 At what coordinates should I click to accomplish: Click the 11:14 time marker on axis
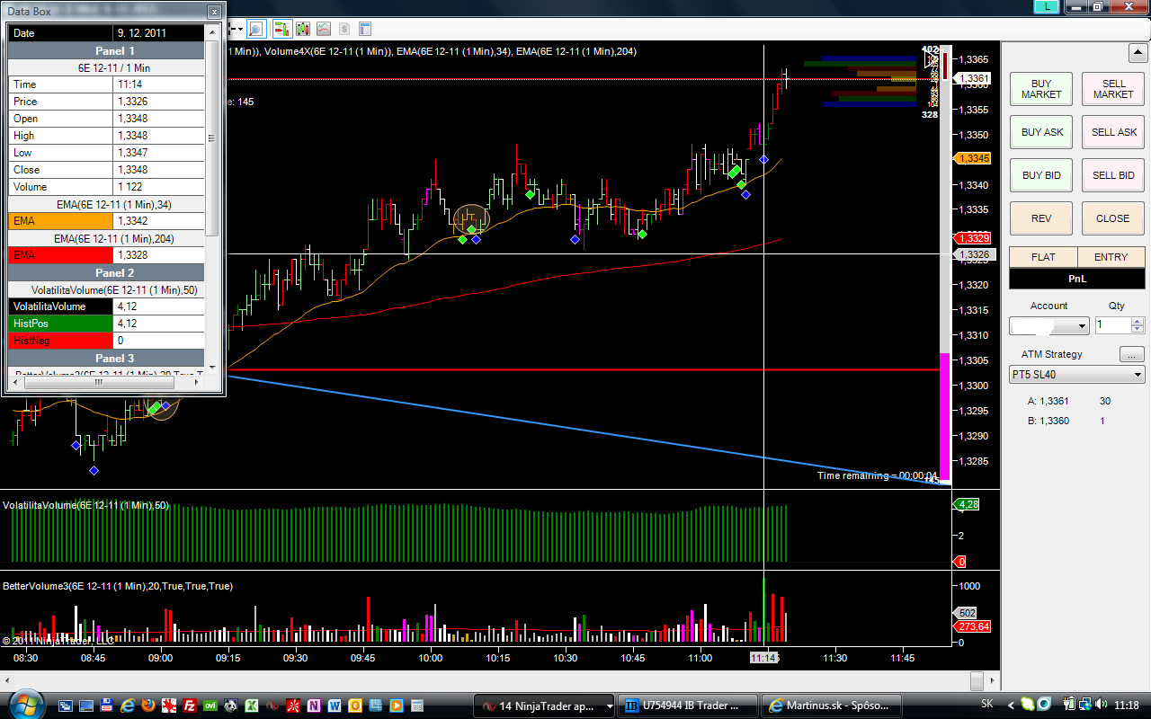tap(764, 659)
